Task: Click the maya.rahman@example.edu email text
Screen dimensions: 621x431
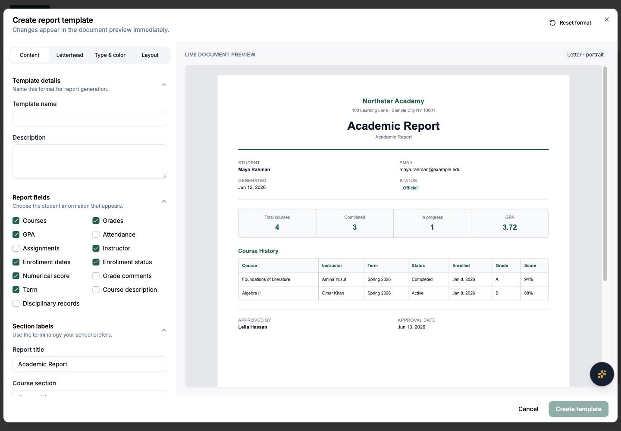Action: point(430,169)
